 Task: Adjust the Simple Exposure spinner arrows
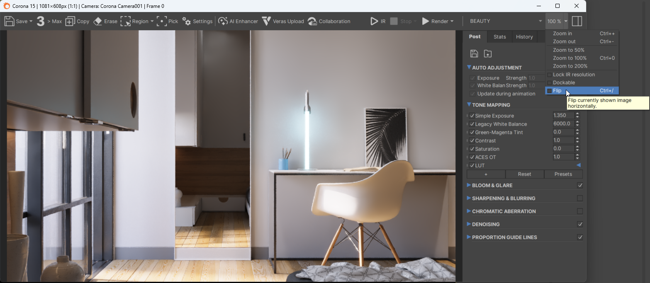(577, 115)
